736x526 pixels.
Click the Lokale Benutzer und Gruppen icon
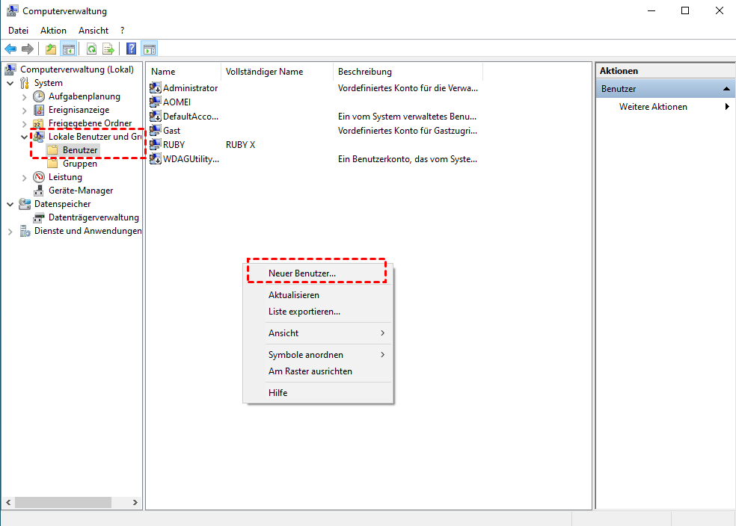click(x=39, y=137)
